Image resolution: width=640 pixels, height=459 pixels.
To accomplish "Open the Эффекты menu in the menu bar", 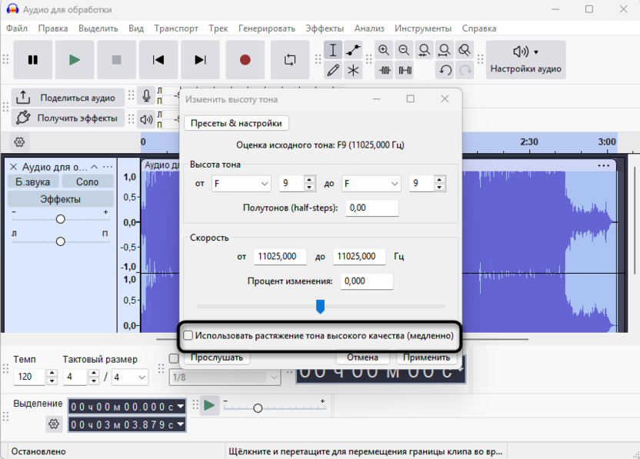I will 325,28.
